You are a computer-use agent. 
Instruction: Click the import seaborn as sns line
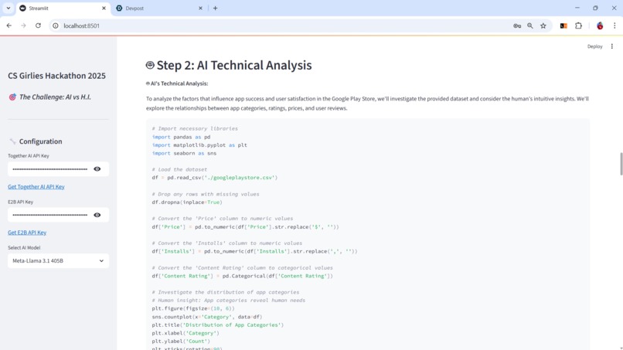[x=184, y=153]
